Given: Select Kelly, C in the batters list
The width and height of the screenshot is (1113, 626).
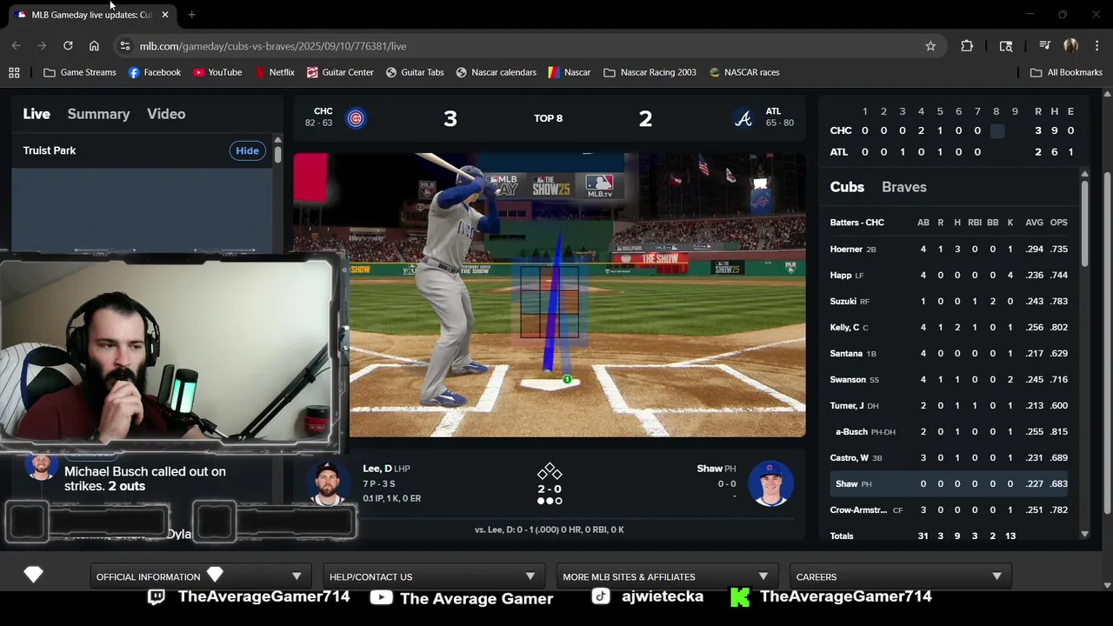Looking at the screenshot, I should tap(949, 327).
